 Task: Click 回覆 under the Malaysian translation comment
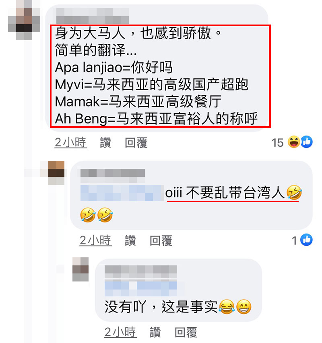click(x=136, y=143)
